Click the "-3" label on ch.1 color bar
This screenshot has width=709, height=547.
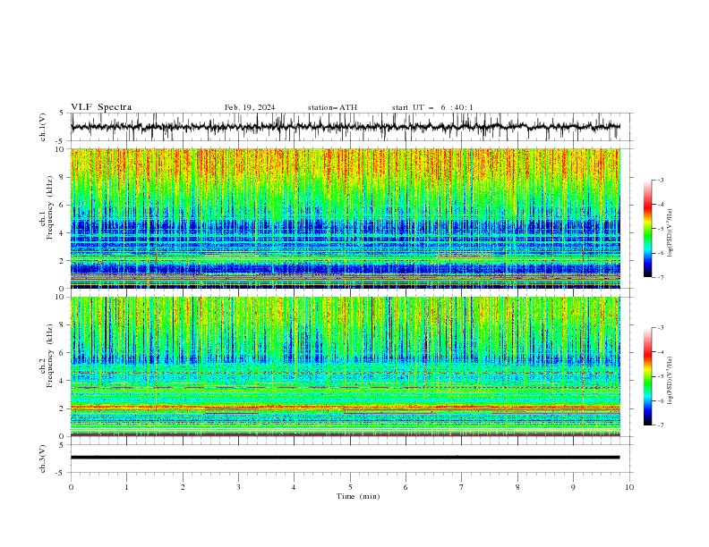660,180
